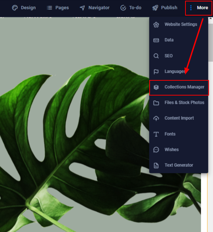Click the Design palette icon

point(15,8)
